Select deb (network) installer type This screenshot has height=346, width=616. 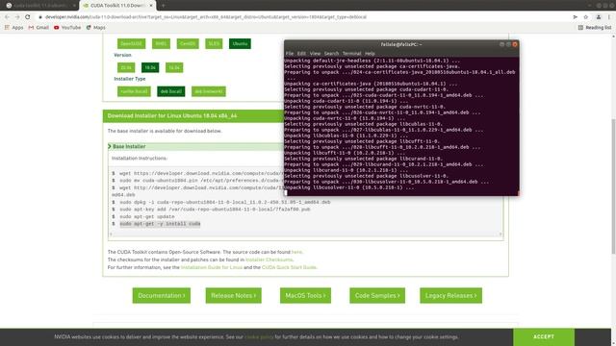pyautogui.click(x=209, y=91)
